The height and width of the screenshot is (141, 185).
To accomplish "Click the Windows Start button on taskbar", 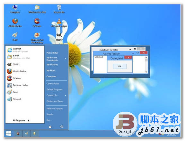I will click(8, 134).
